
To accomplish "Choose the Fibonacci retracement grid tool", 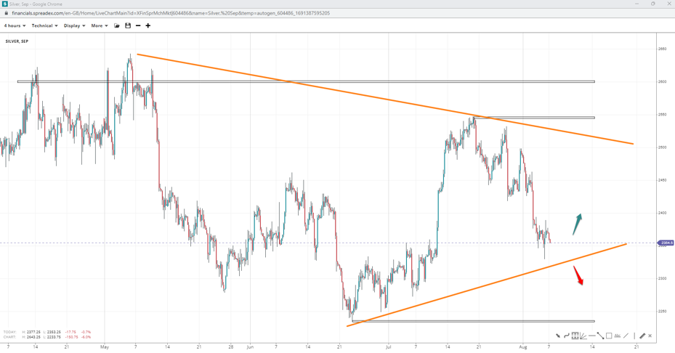I will (575, 336).
